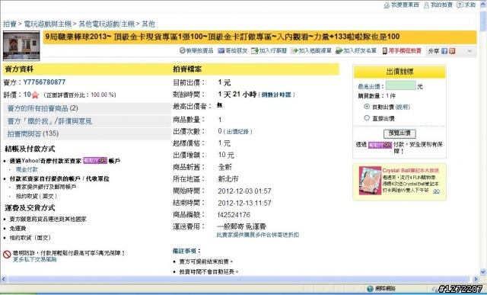This screenshot has width=487, height=295.
Task: Click the add to watch list icon
Action: 294,50
